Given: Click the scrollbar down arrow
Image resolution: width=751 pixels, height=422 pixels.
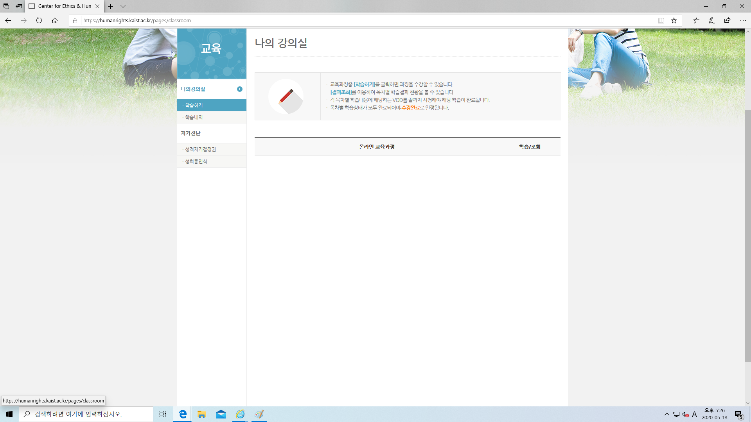Looking at the screenshot, I should [747, 403].
